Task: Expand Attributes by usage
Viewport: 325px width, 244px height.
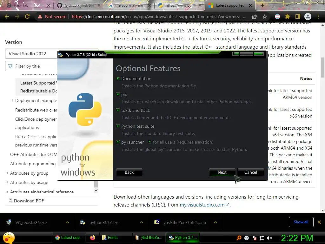Action: click(x=8, y=182)
